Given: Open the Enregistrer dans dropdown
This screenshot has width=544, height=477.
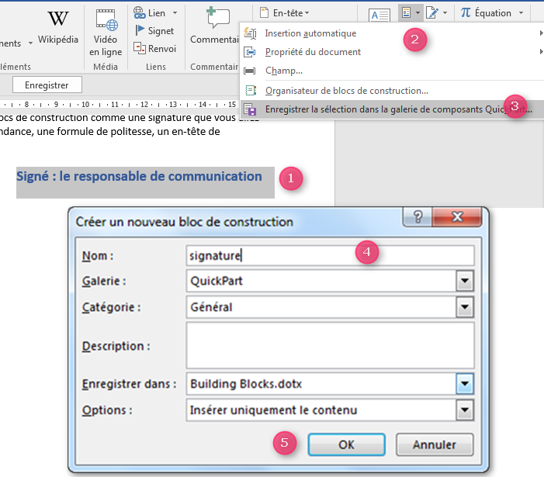Looking at the screenshot, I should tap(465, 384).
